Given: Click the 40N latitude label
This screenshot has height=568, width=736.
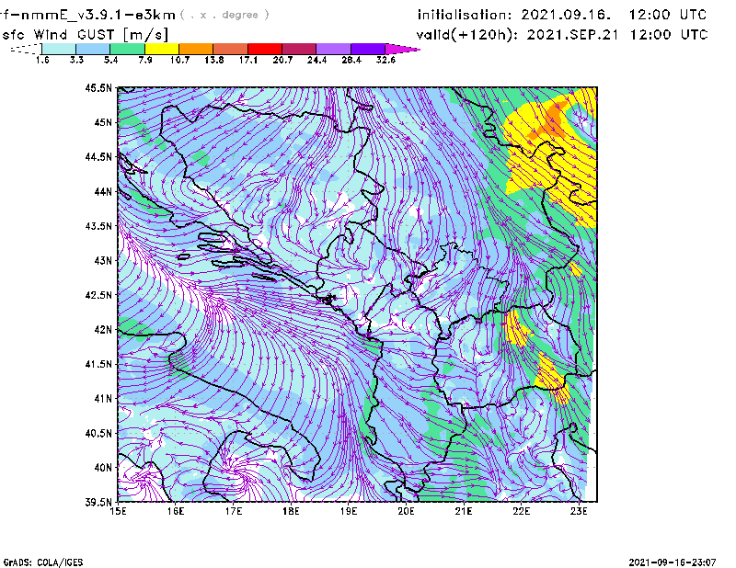Looking at the screenshot, I should coord(103,468).
